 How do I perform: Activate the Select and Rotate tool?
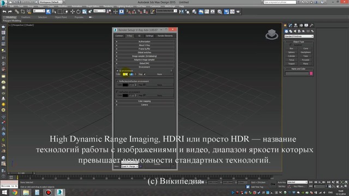(79, 11)
